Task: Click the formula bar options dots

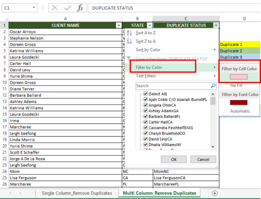Action: [43, 8]
